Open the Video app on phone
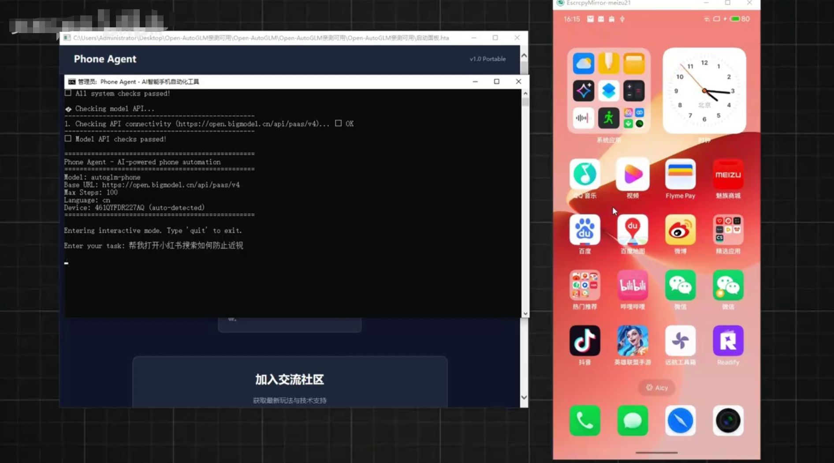The width and height of the screenshot is (834, 463). pyautogui.click(x=633, y=174)
